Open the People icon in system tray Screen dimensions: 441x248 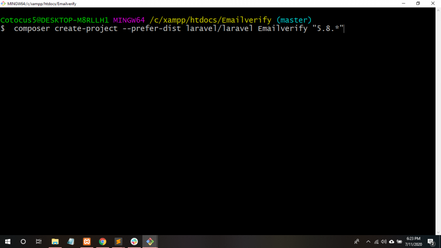[357, 242]
